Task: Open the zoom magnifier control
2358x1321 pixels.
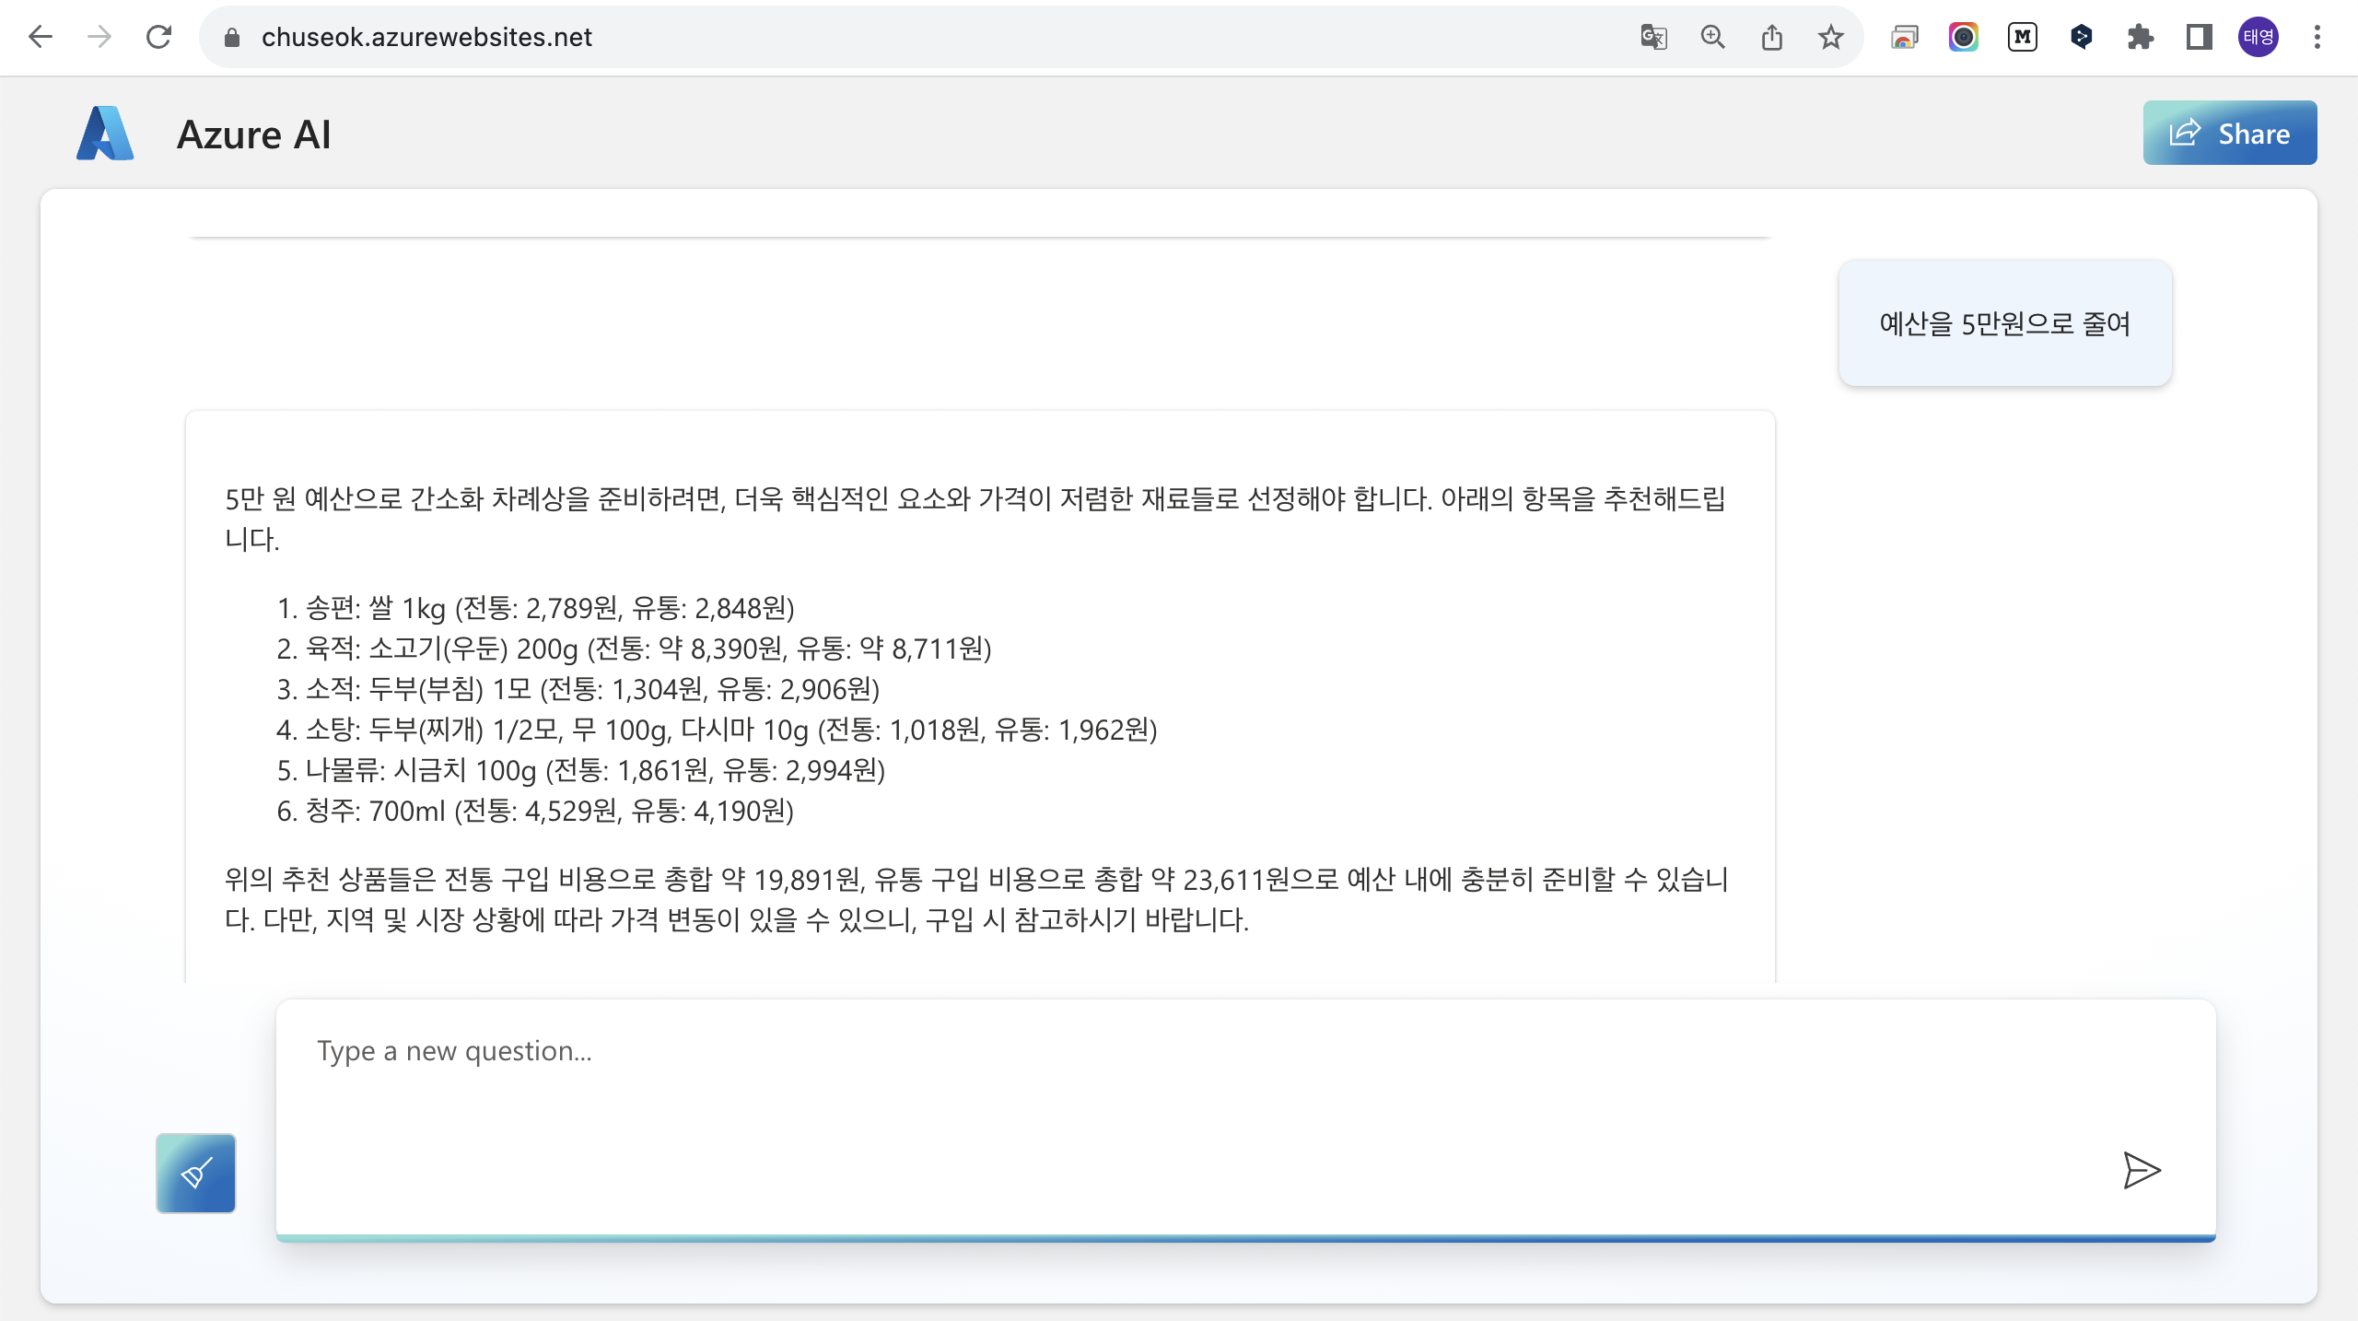Action: pyautogui.click(x=1712, y=37)
